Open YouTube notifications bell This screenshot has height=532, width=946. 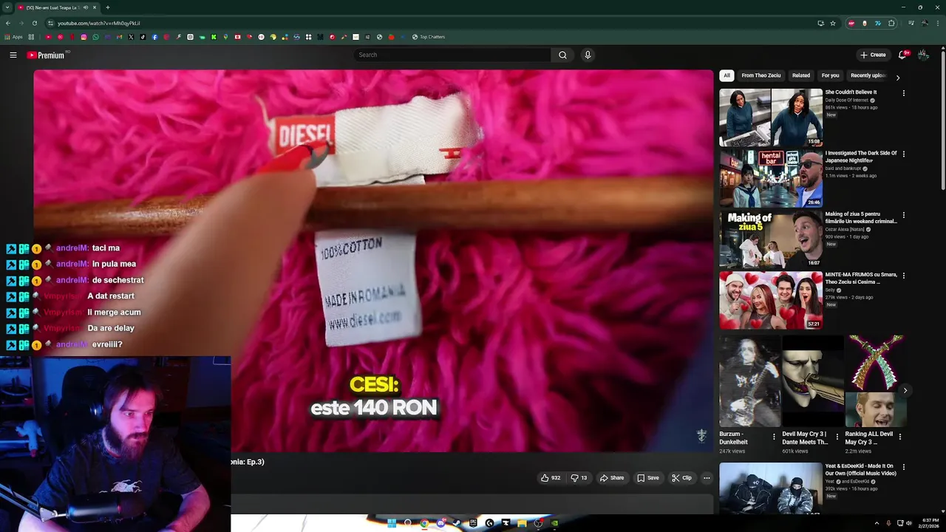(902, 55)
